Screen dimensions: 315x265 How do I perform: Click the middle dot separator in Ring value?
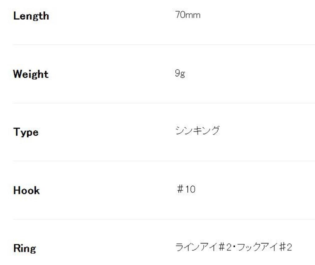coord(234,247)
